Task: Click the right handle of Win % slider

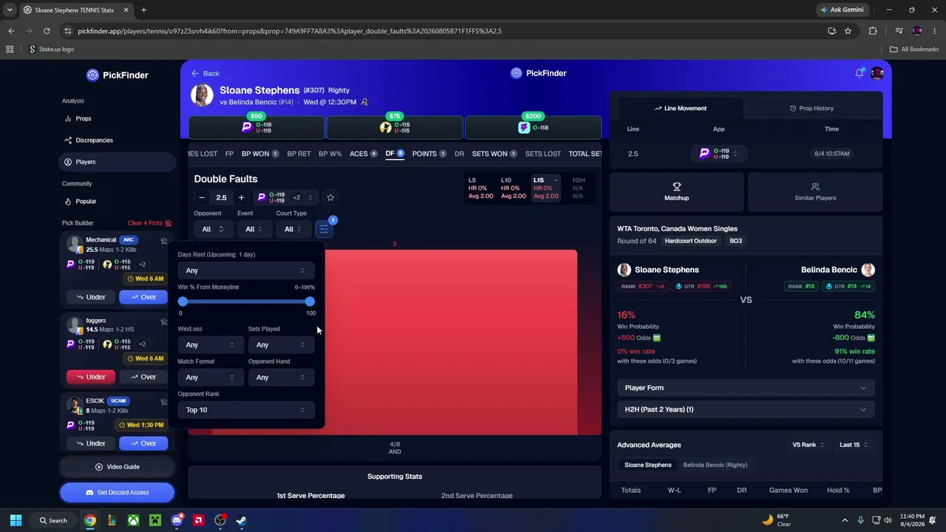Action: [x=310, y=301]
